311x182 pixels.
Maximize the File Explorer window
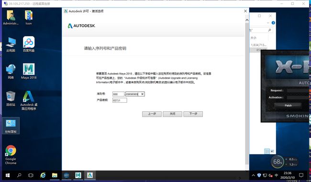click(x=259, y=16)
